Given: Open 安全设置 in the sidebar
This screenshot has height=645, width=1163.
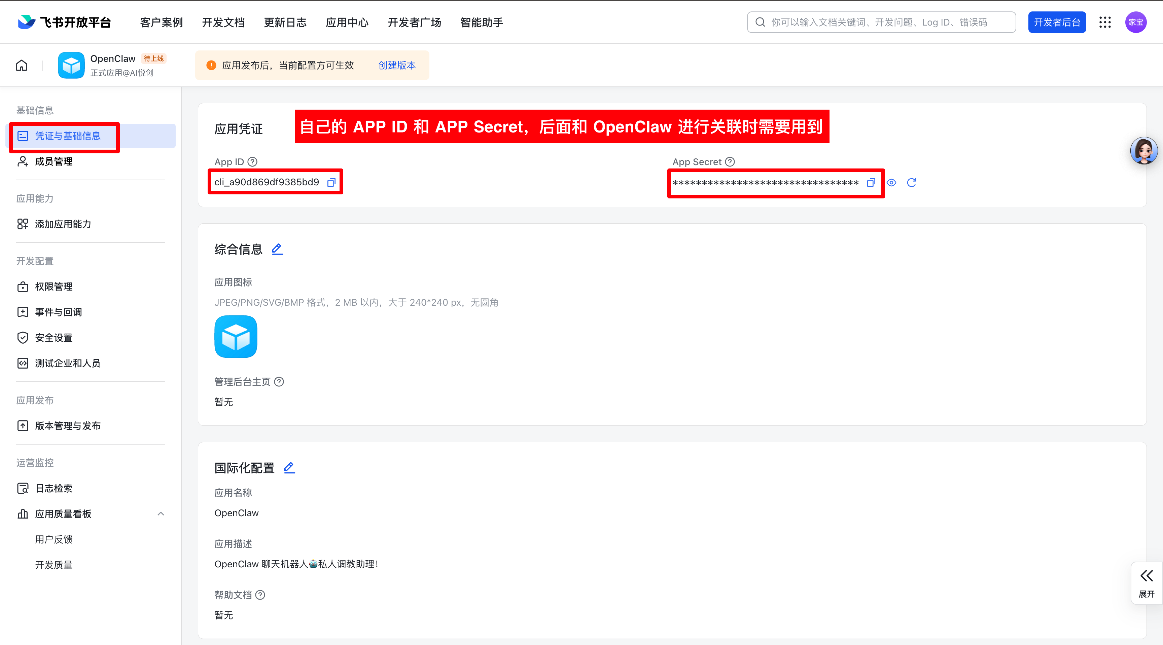Looking at the screenshot, I should click(91, 338).
